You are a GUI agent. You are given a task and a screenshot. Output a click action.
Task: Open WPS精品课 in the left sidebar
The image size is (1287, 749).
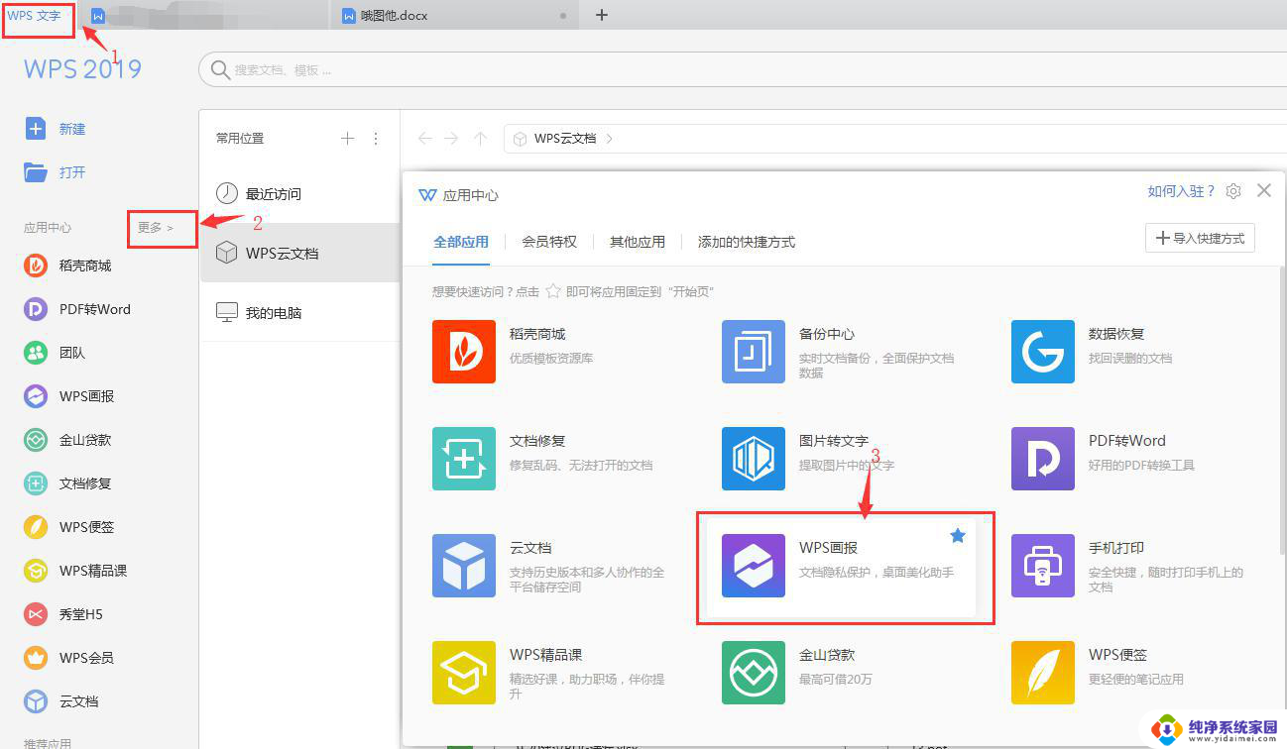click(x=75, y=571)
